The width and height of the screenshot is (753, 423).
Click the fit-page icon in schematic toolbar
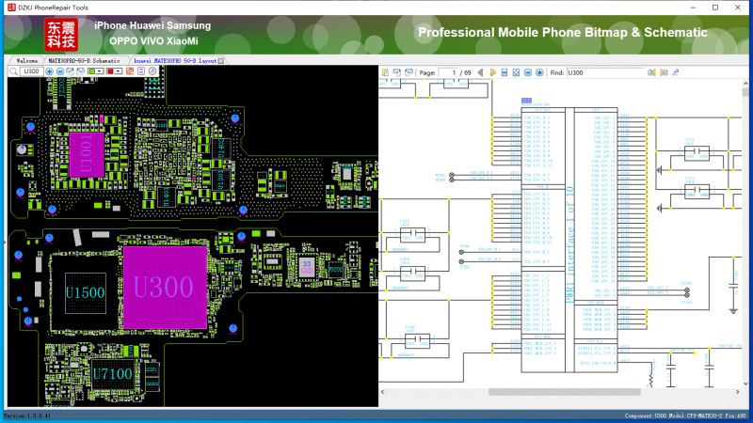coord(516,72)
